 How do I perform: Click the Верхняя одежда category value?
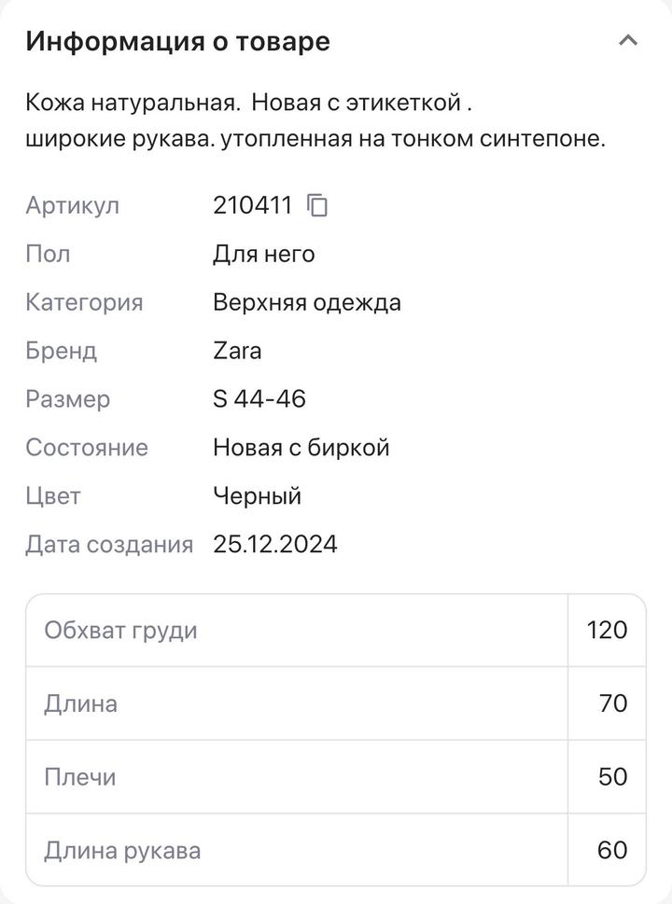pos(306,302)
